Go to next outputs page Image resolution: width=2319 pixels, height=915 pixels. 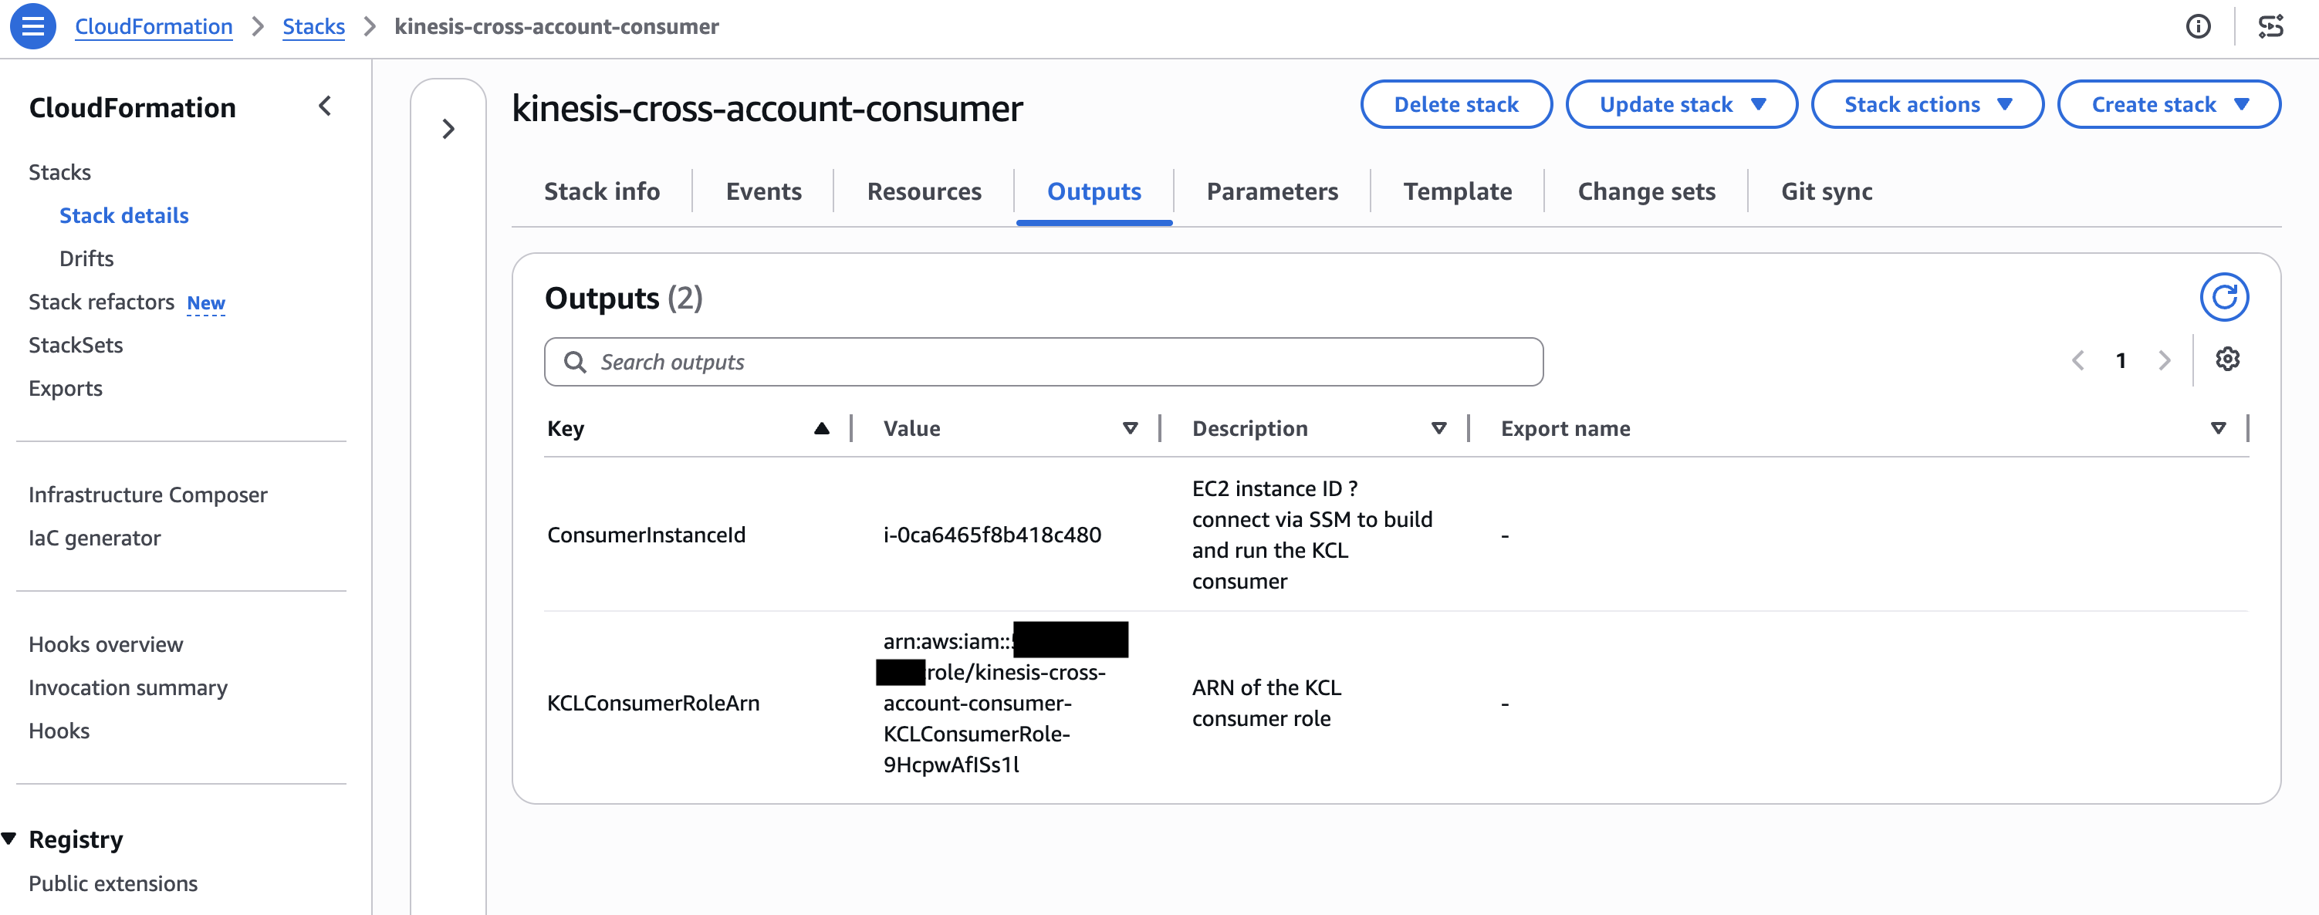click(x=2164, y=361)
